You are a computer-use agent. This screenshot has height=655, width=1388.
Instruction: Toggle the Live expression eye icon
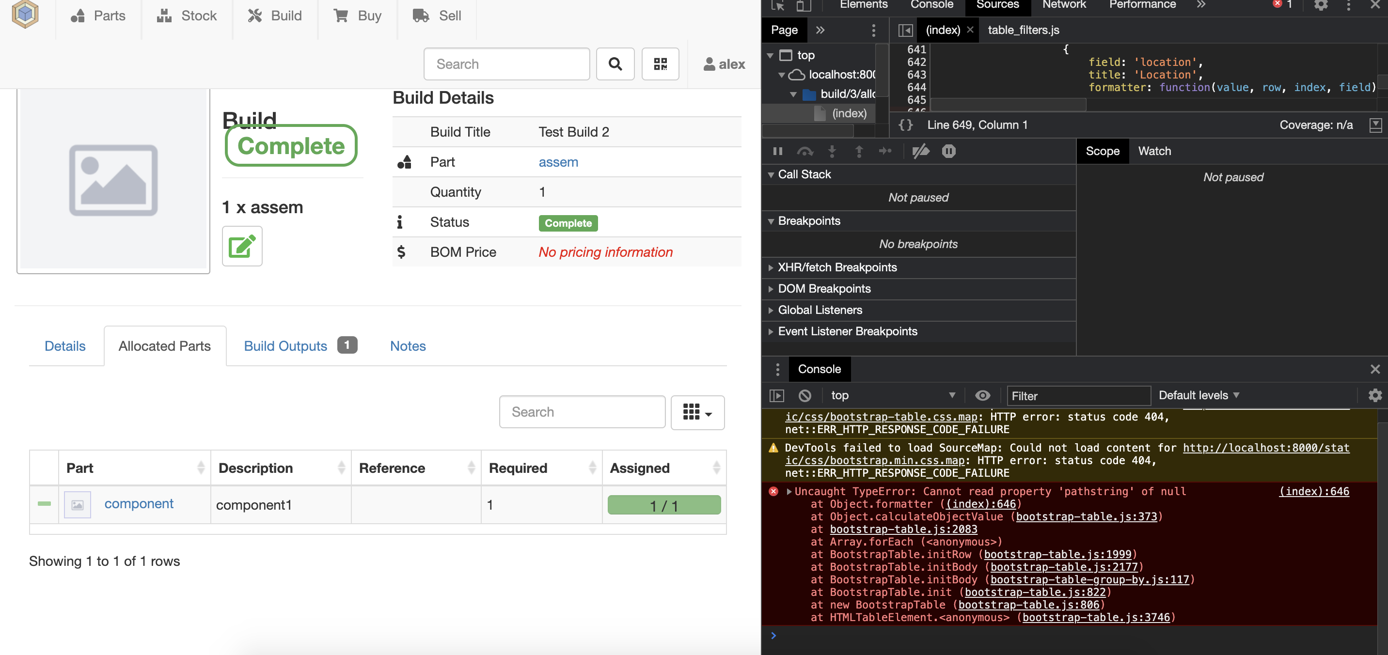coord(983,395)
